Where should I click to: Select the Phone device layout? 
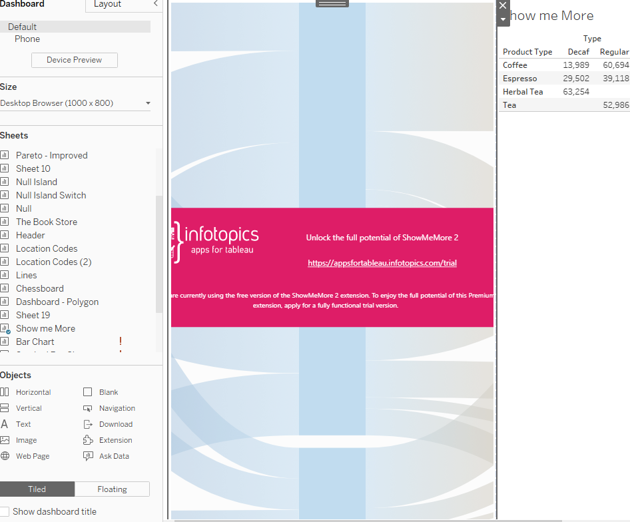click(x=27, y=39)
